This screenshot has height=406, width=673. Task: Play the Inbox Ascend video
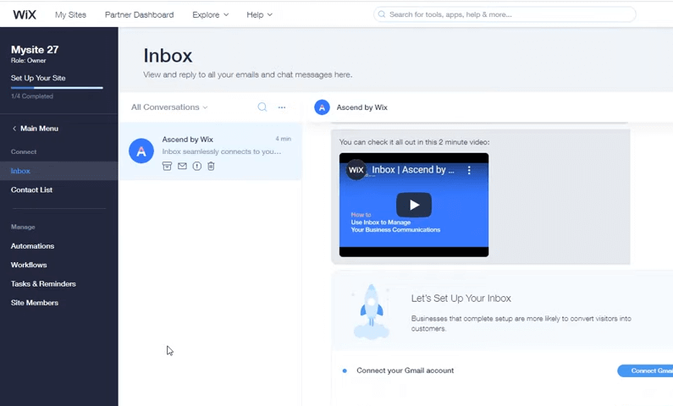pyautogui.click(x=414, y=205)
